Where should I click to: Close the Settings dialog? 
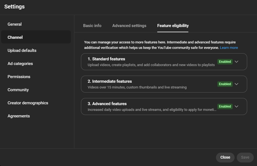coord(225,157)
